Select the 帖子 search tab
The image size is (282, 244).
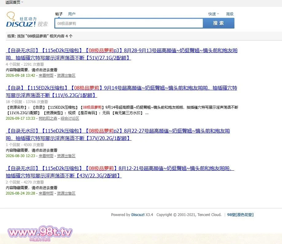click(59, 14)
